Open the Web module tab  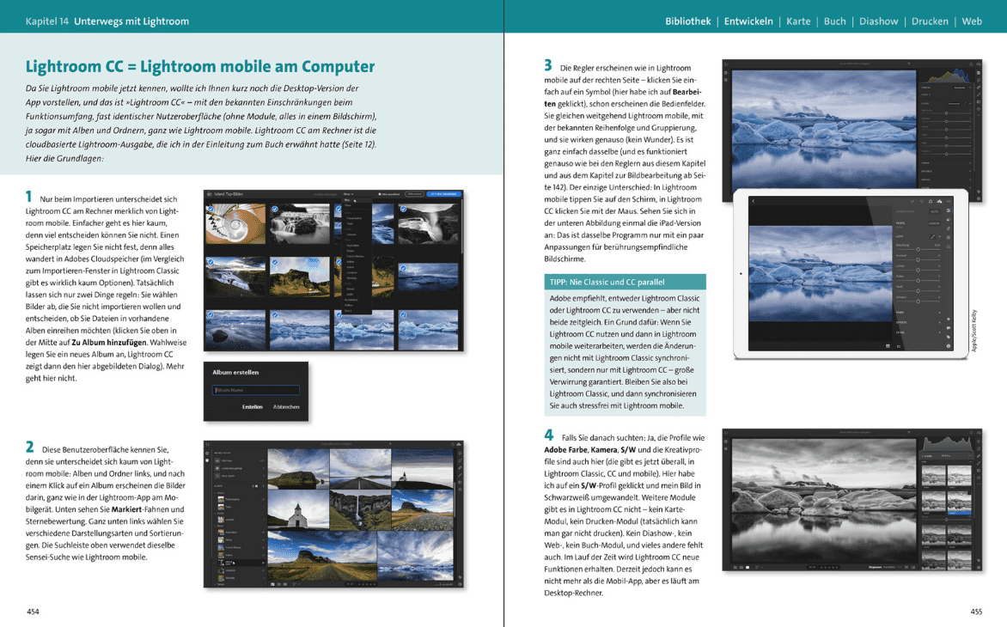coord(972,21)
